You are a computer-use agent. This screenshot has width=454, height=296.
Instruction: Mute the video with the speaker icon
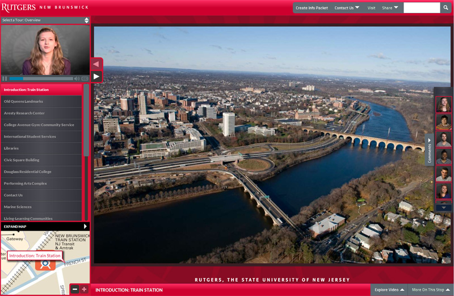[x=77, y=78]
